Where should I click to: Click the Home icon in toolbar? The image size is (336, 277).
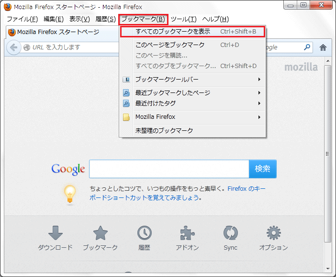pyautogui.click(x=323, y=47)
